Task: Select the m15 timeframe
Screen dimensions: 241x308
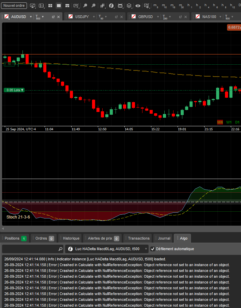Action: [173, 6]
